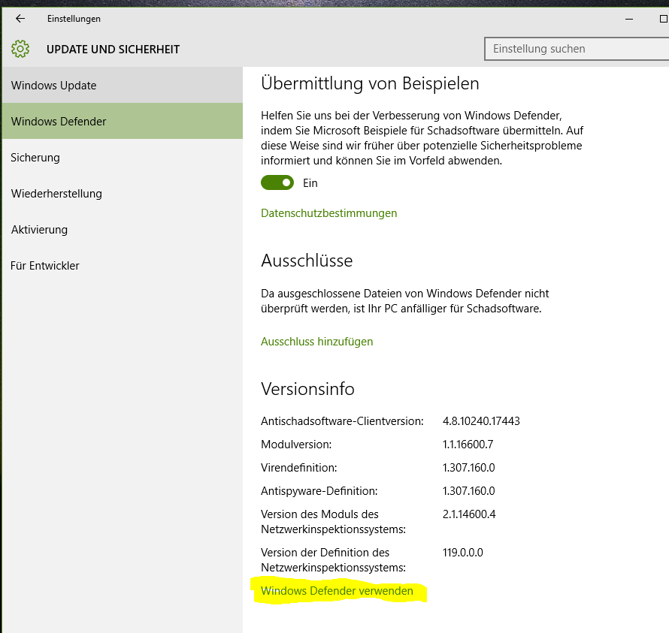Maximize the Einstellungen window
Image resolution: width=669 pixels, height=633 pixels.
[664, 19]
